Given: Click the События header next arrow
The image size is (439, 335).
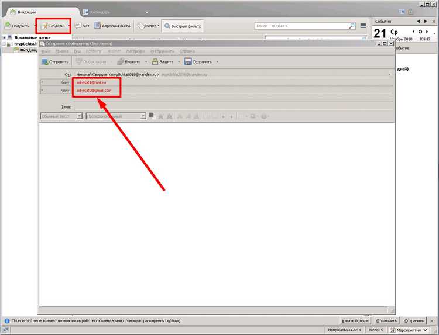Looking at the screenshot, I should pos(426,21).
